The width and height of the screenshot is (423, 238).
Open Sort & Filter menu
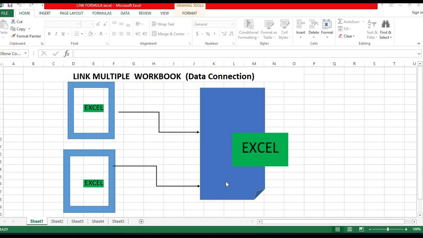372,30
